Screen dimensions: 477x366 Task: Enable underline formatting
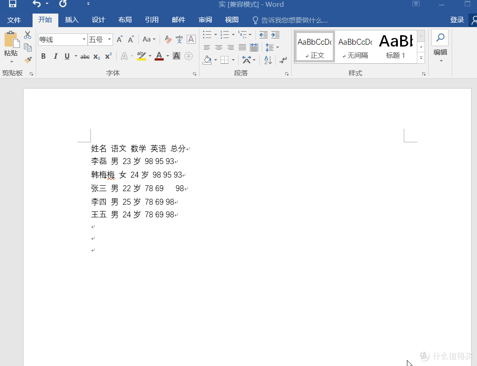[66, 56]
